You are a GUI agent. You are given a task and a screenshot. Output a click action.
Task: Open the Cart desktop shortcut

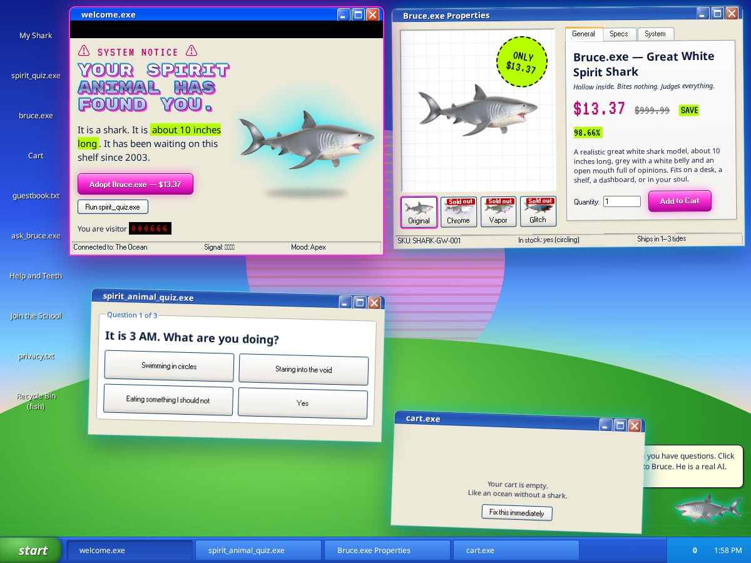[x=36, y=156]
